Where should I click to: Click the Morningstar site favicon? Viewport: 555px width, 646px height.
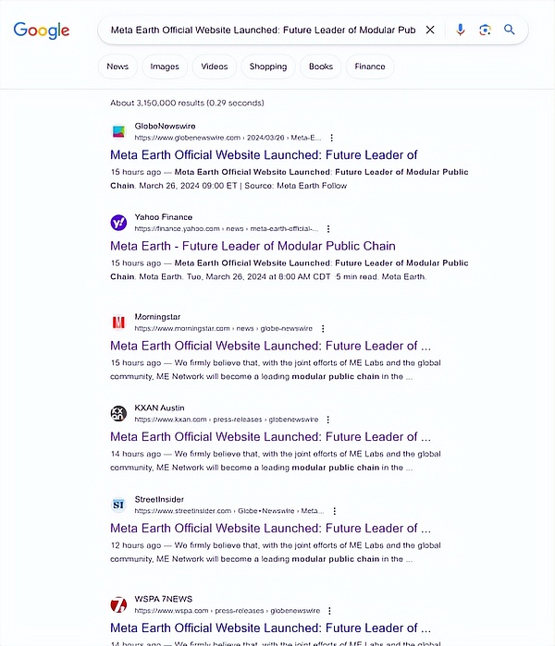point(118,323)
